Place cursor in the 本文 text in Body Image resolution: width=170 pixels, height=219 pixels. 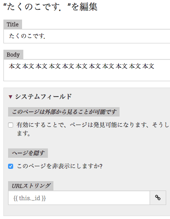81,66
